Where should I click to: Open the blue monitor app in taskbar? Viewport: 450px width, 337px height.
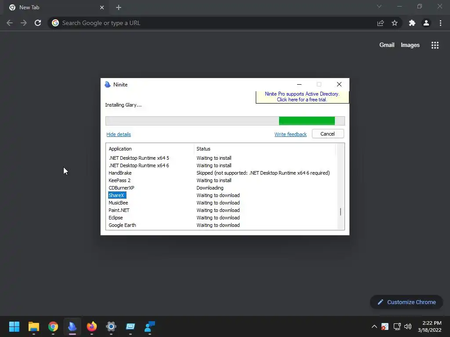(130, 326)
